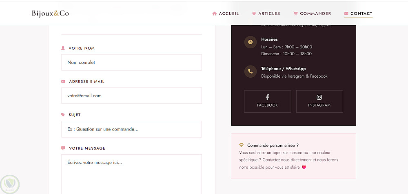Click the clock icon next to Horaires

251,42
